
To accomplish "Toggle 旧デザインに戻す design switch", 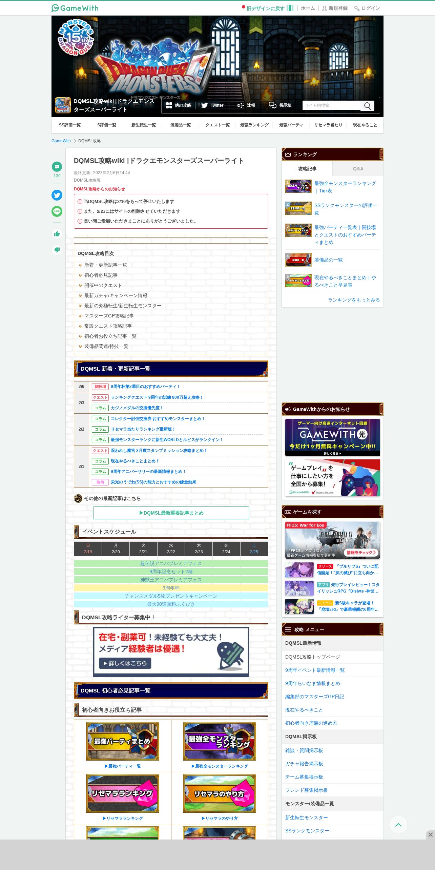I will pos(268,8).
